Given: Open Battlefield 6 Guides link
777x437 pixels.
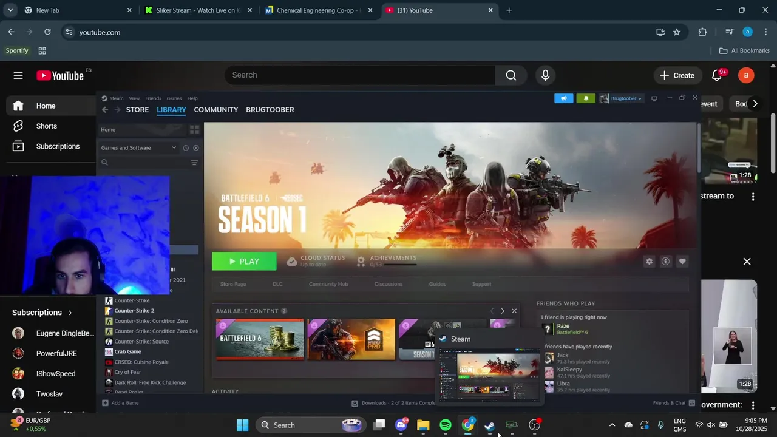Looking at the screenshot, I should (437, 284).
